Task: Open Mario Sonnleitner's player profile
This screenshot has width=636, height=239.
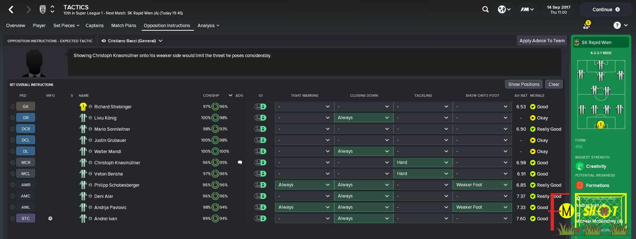Action: (112, 129)
